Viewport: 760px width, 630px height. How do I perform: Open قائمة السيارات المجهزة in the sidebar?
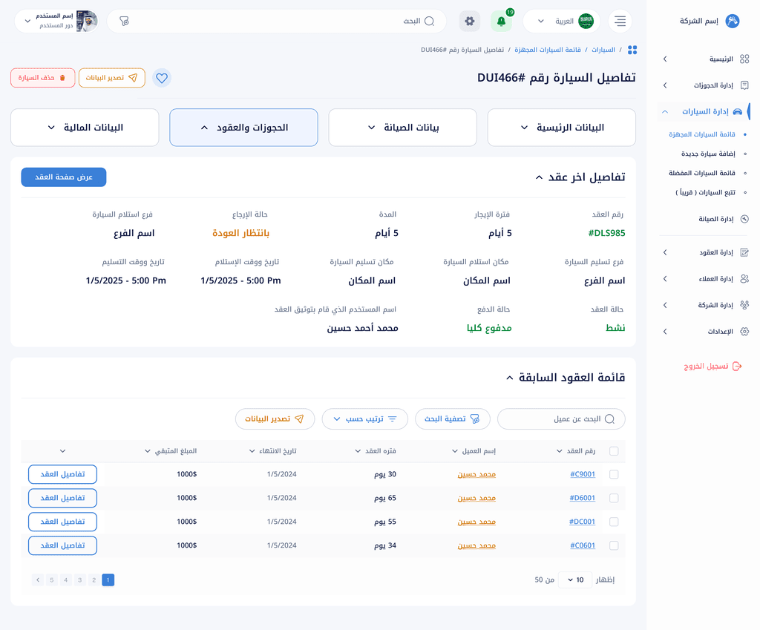tap(702, 134)
